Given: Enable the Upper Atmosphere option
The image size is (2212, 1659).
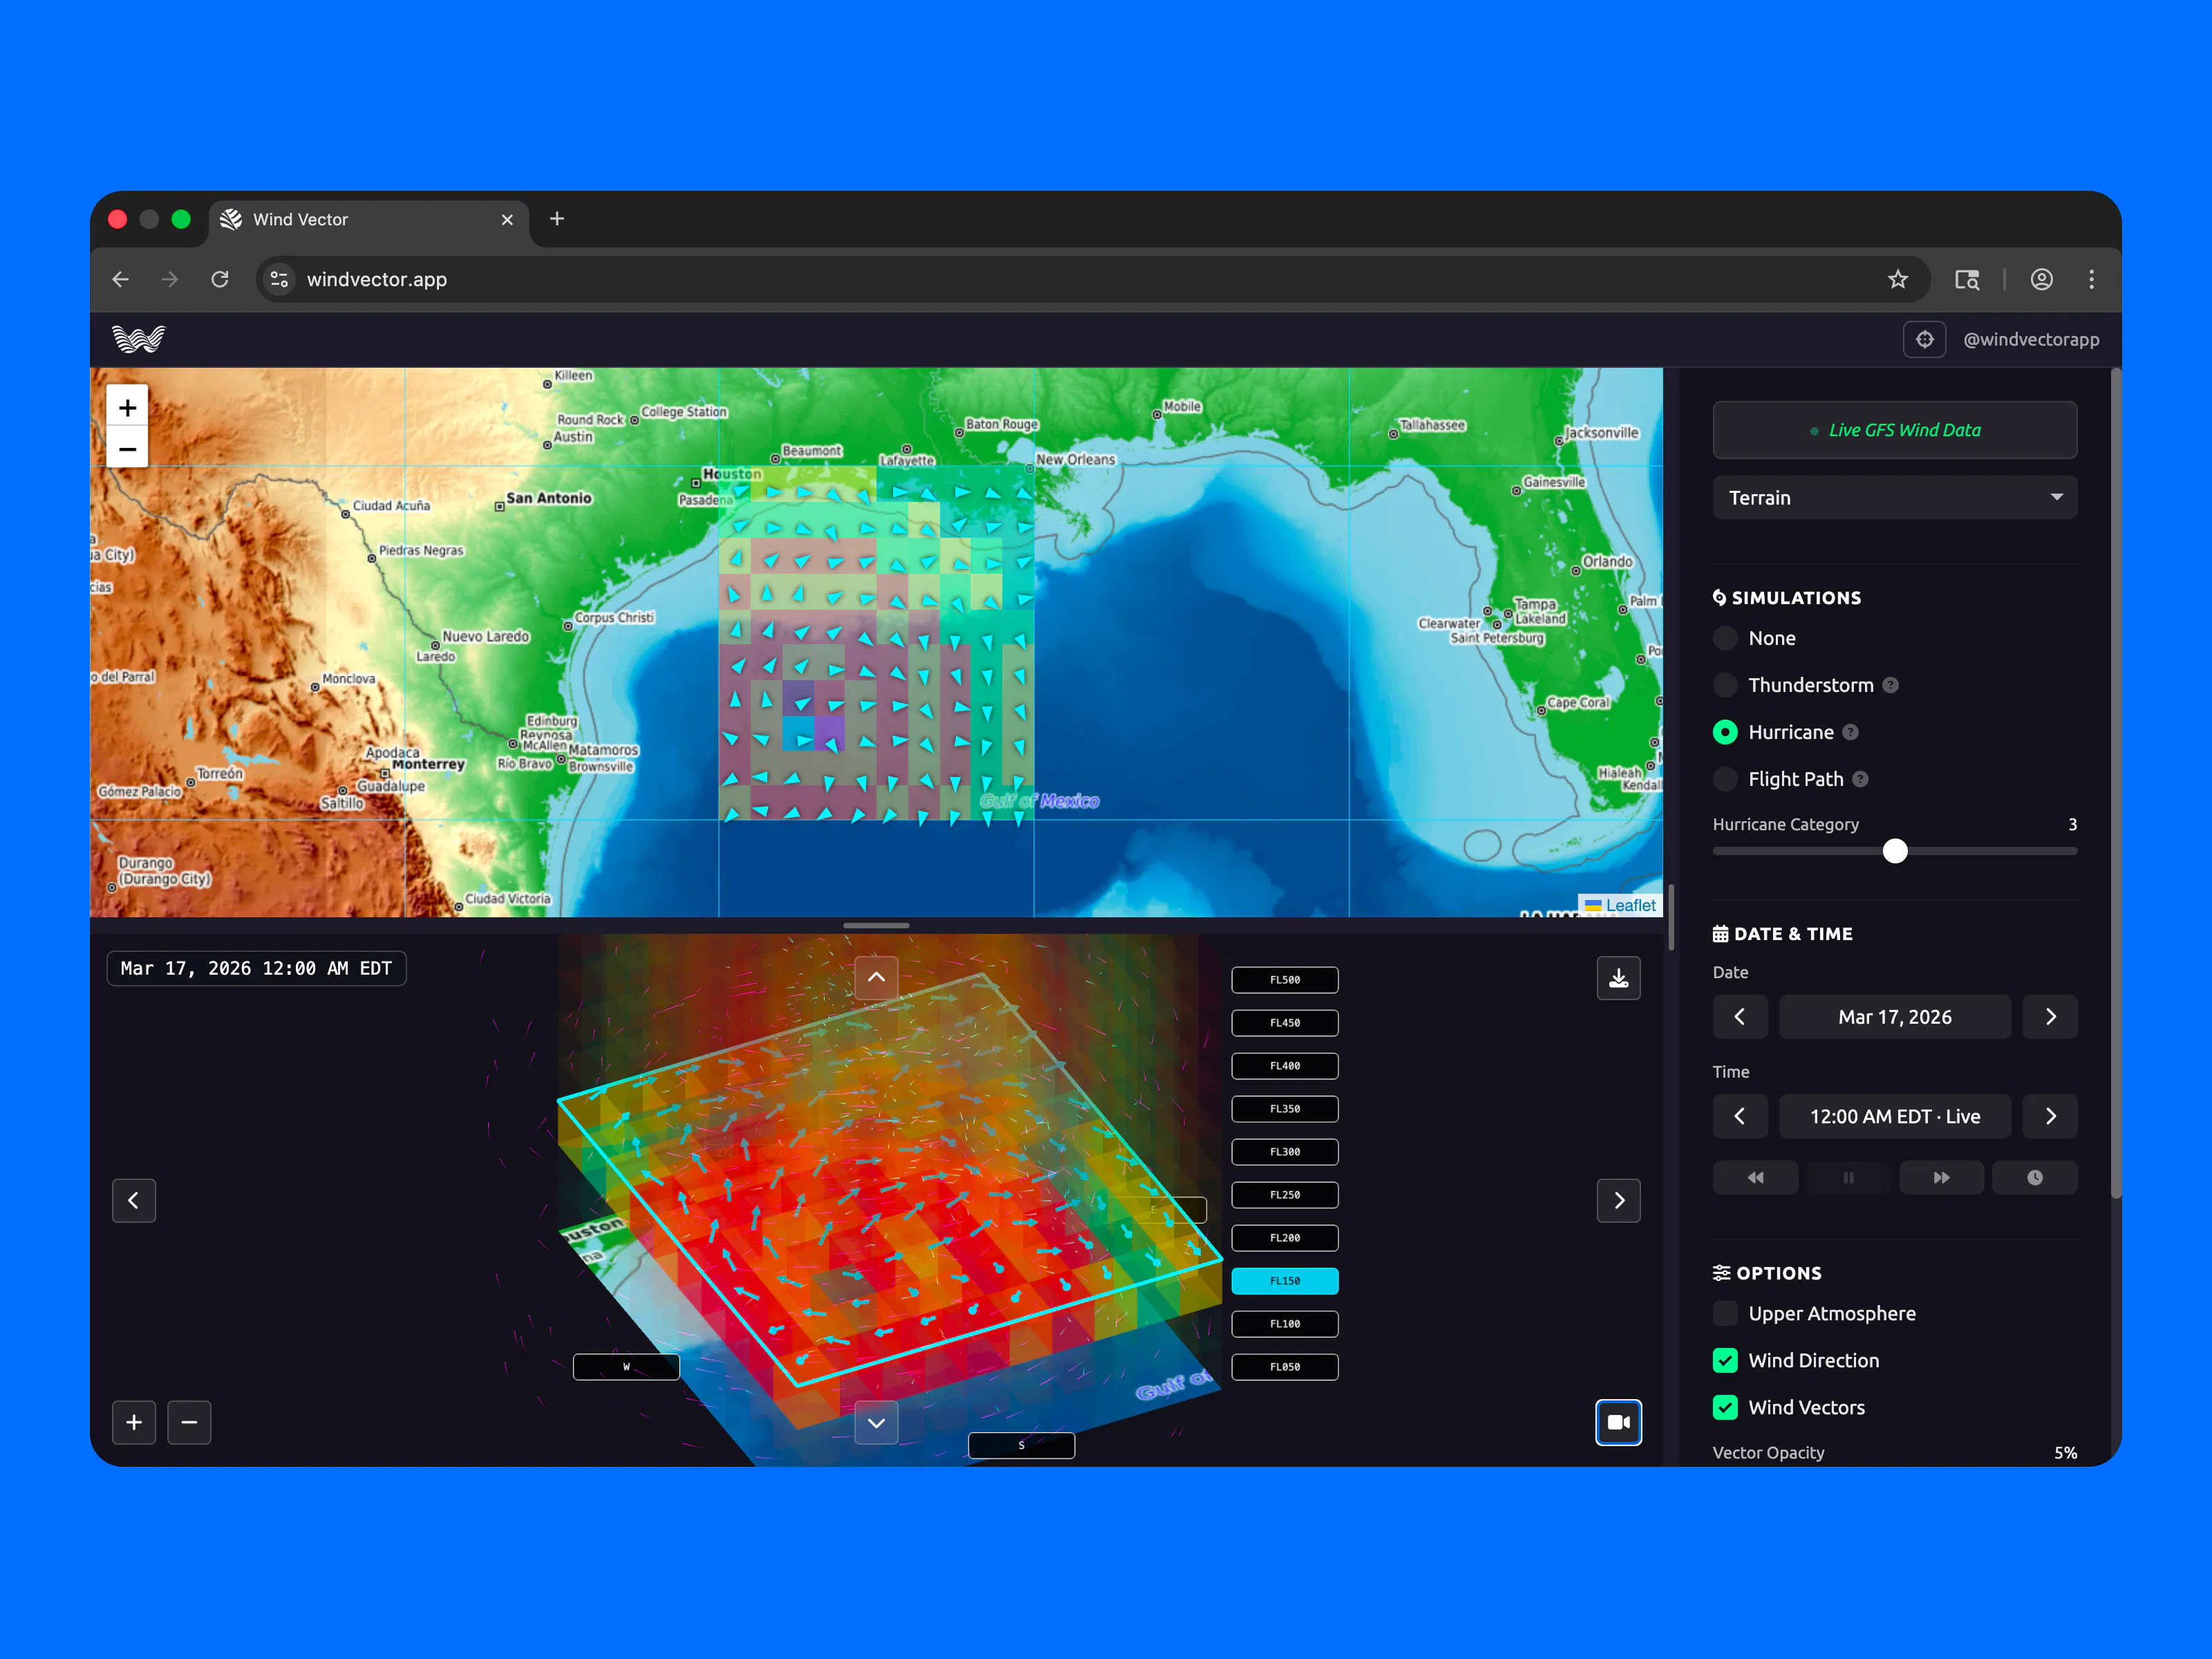Looking at the screenshot, I should (1725, 1313).
